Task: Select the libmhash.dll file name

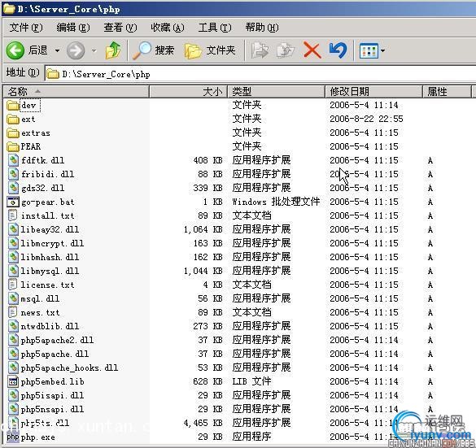Action: click(x=50, y=257)
